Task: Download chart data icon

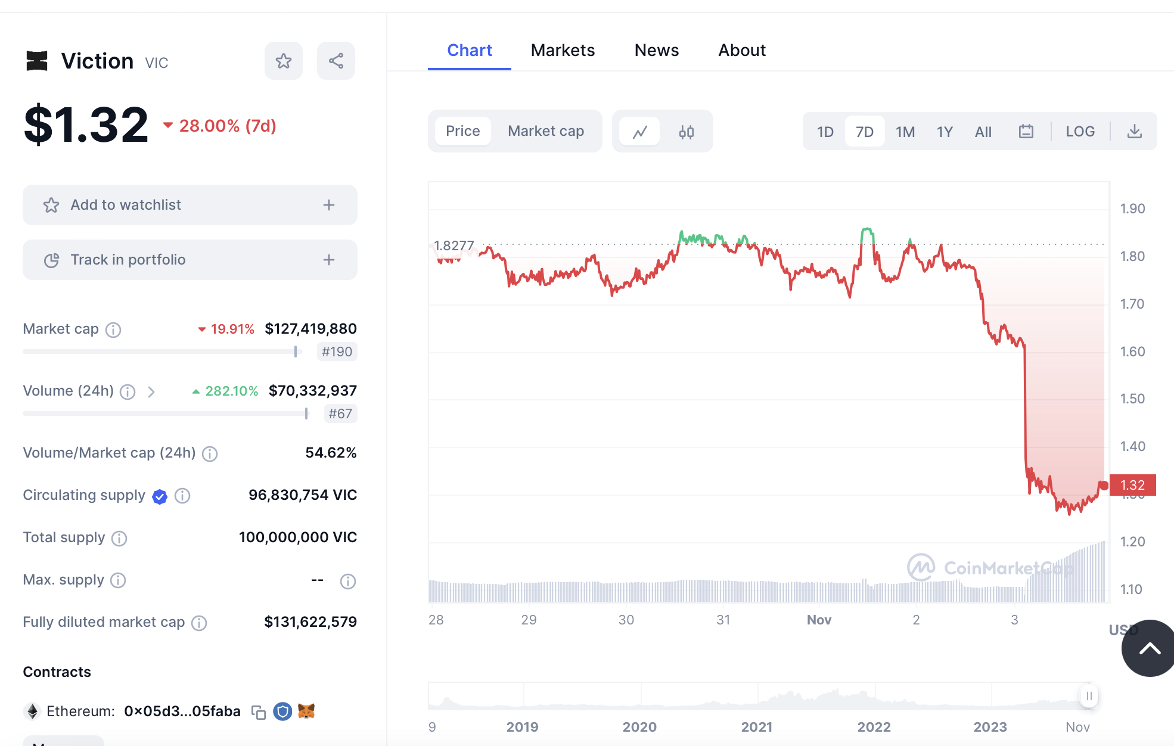Action: tap(1134, 132)
